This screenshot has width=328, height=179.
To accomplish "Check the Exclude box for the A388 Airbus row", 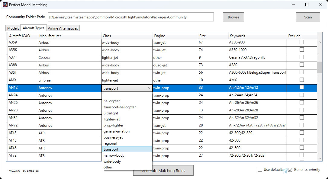I will coord(301,65).
